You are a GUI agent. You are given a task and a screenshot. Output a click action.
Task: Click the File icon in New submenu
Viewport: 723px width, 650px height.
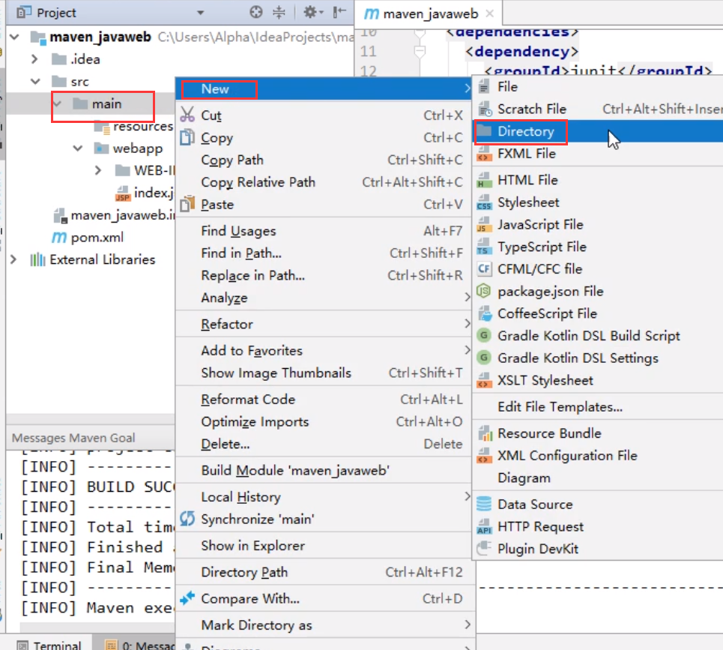(484, 86)
